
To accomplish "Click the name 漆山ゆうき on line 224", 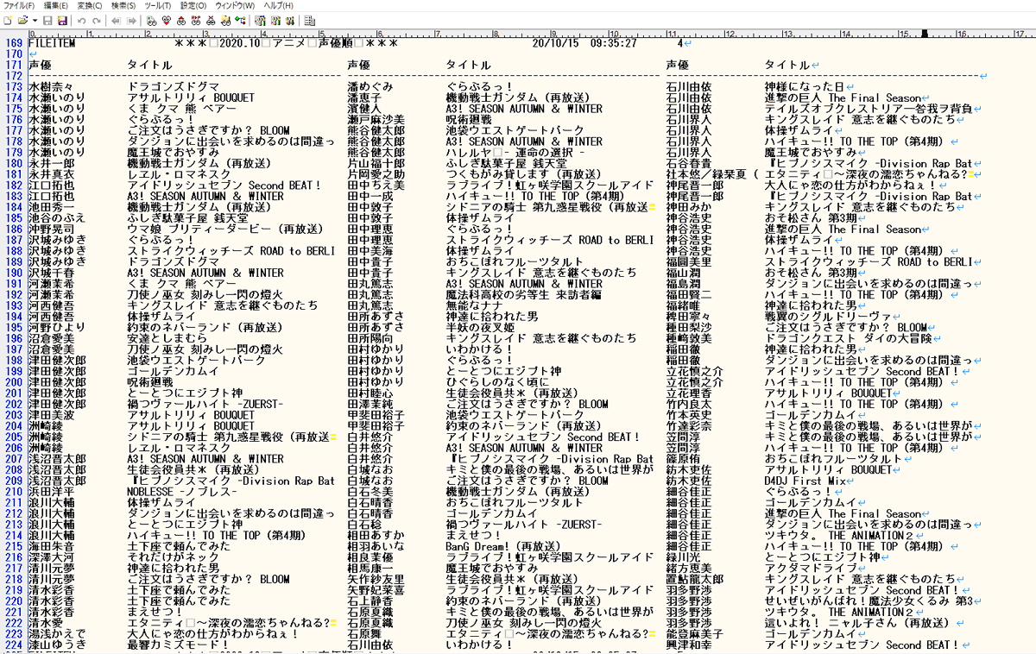I will click(57, 644).
